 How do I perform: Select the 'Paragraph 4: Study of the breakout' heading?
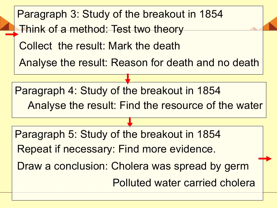pyautogui.click(x=118, y=90)
